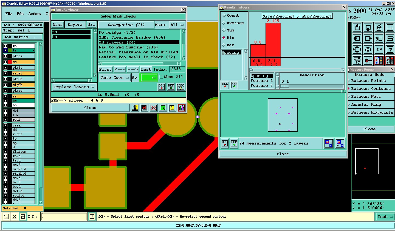Toggle the Show All checkbox
This screenshot has width=395, height=231.
[161, 77]
